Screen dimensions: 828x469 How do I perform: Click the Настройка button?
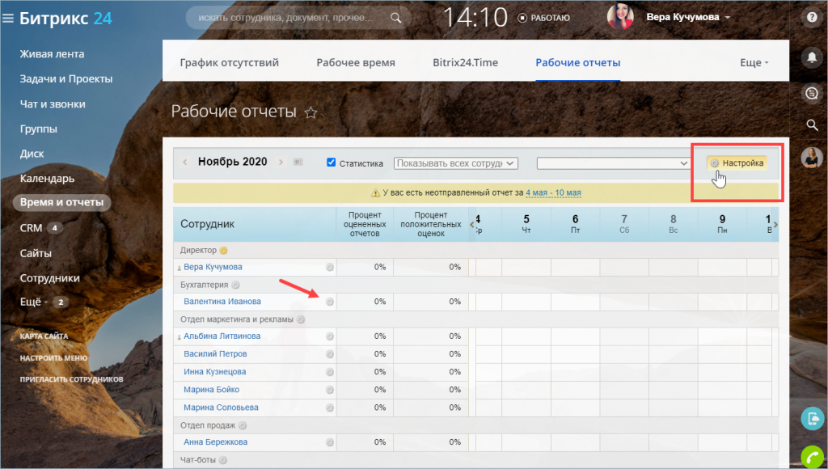click(737, 163)
